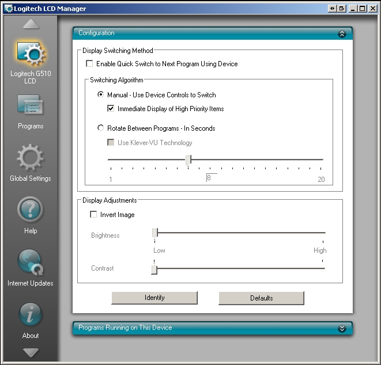
Task: Open Internet Updates globe icon
Action: [x=31, y=263]
